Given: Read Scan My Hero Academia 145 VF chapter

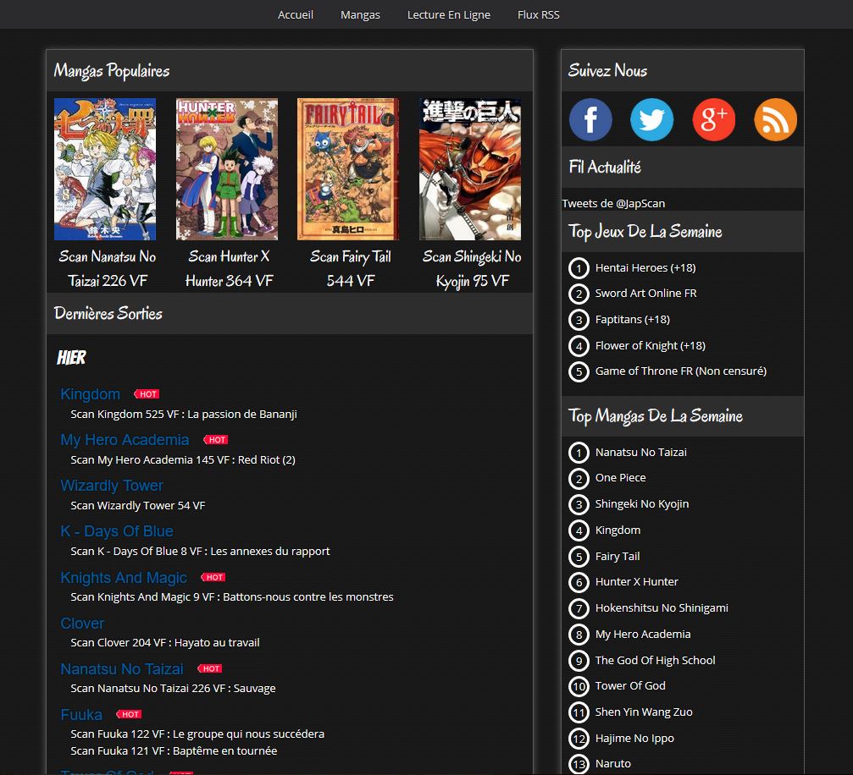Looking at the screenshot, I should (x=183, y=459).
